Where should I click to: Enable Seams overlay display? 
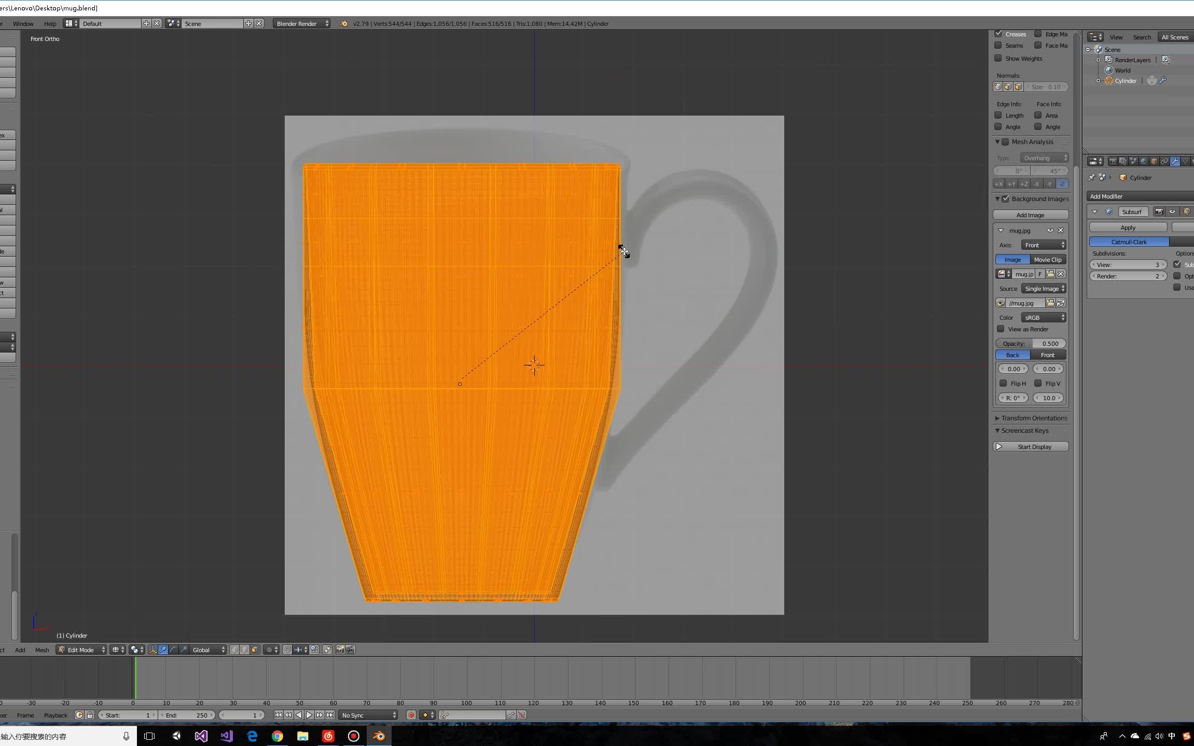999,46
